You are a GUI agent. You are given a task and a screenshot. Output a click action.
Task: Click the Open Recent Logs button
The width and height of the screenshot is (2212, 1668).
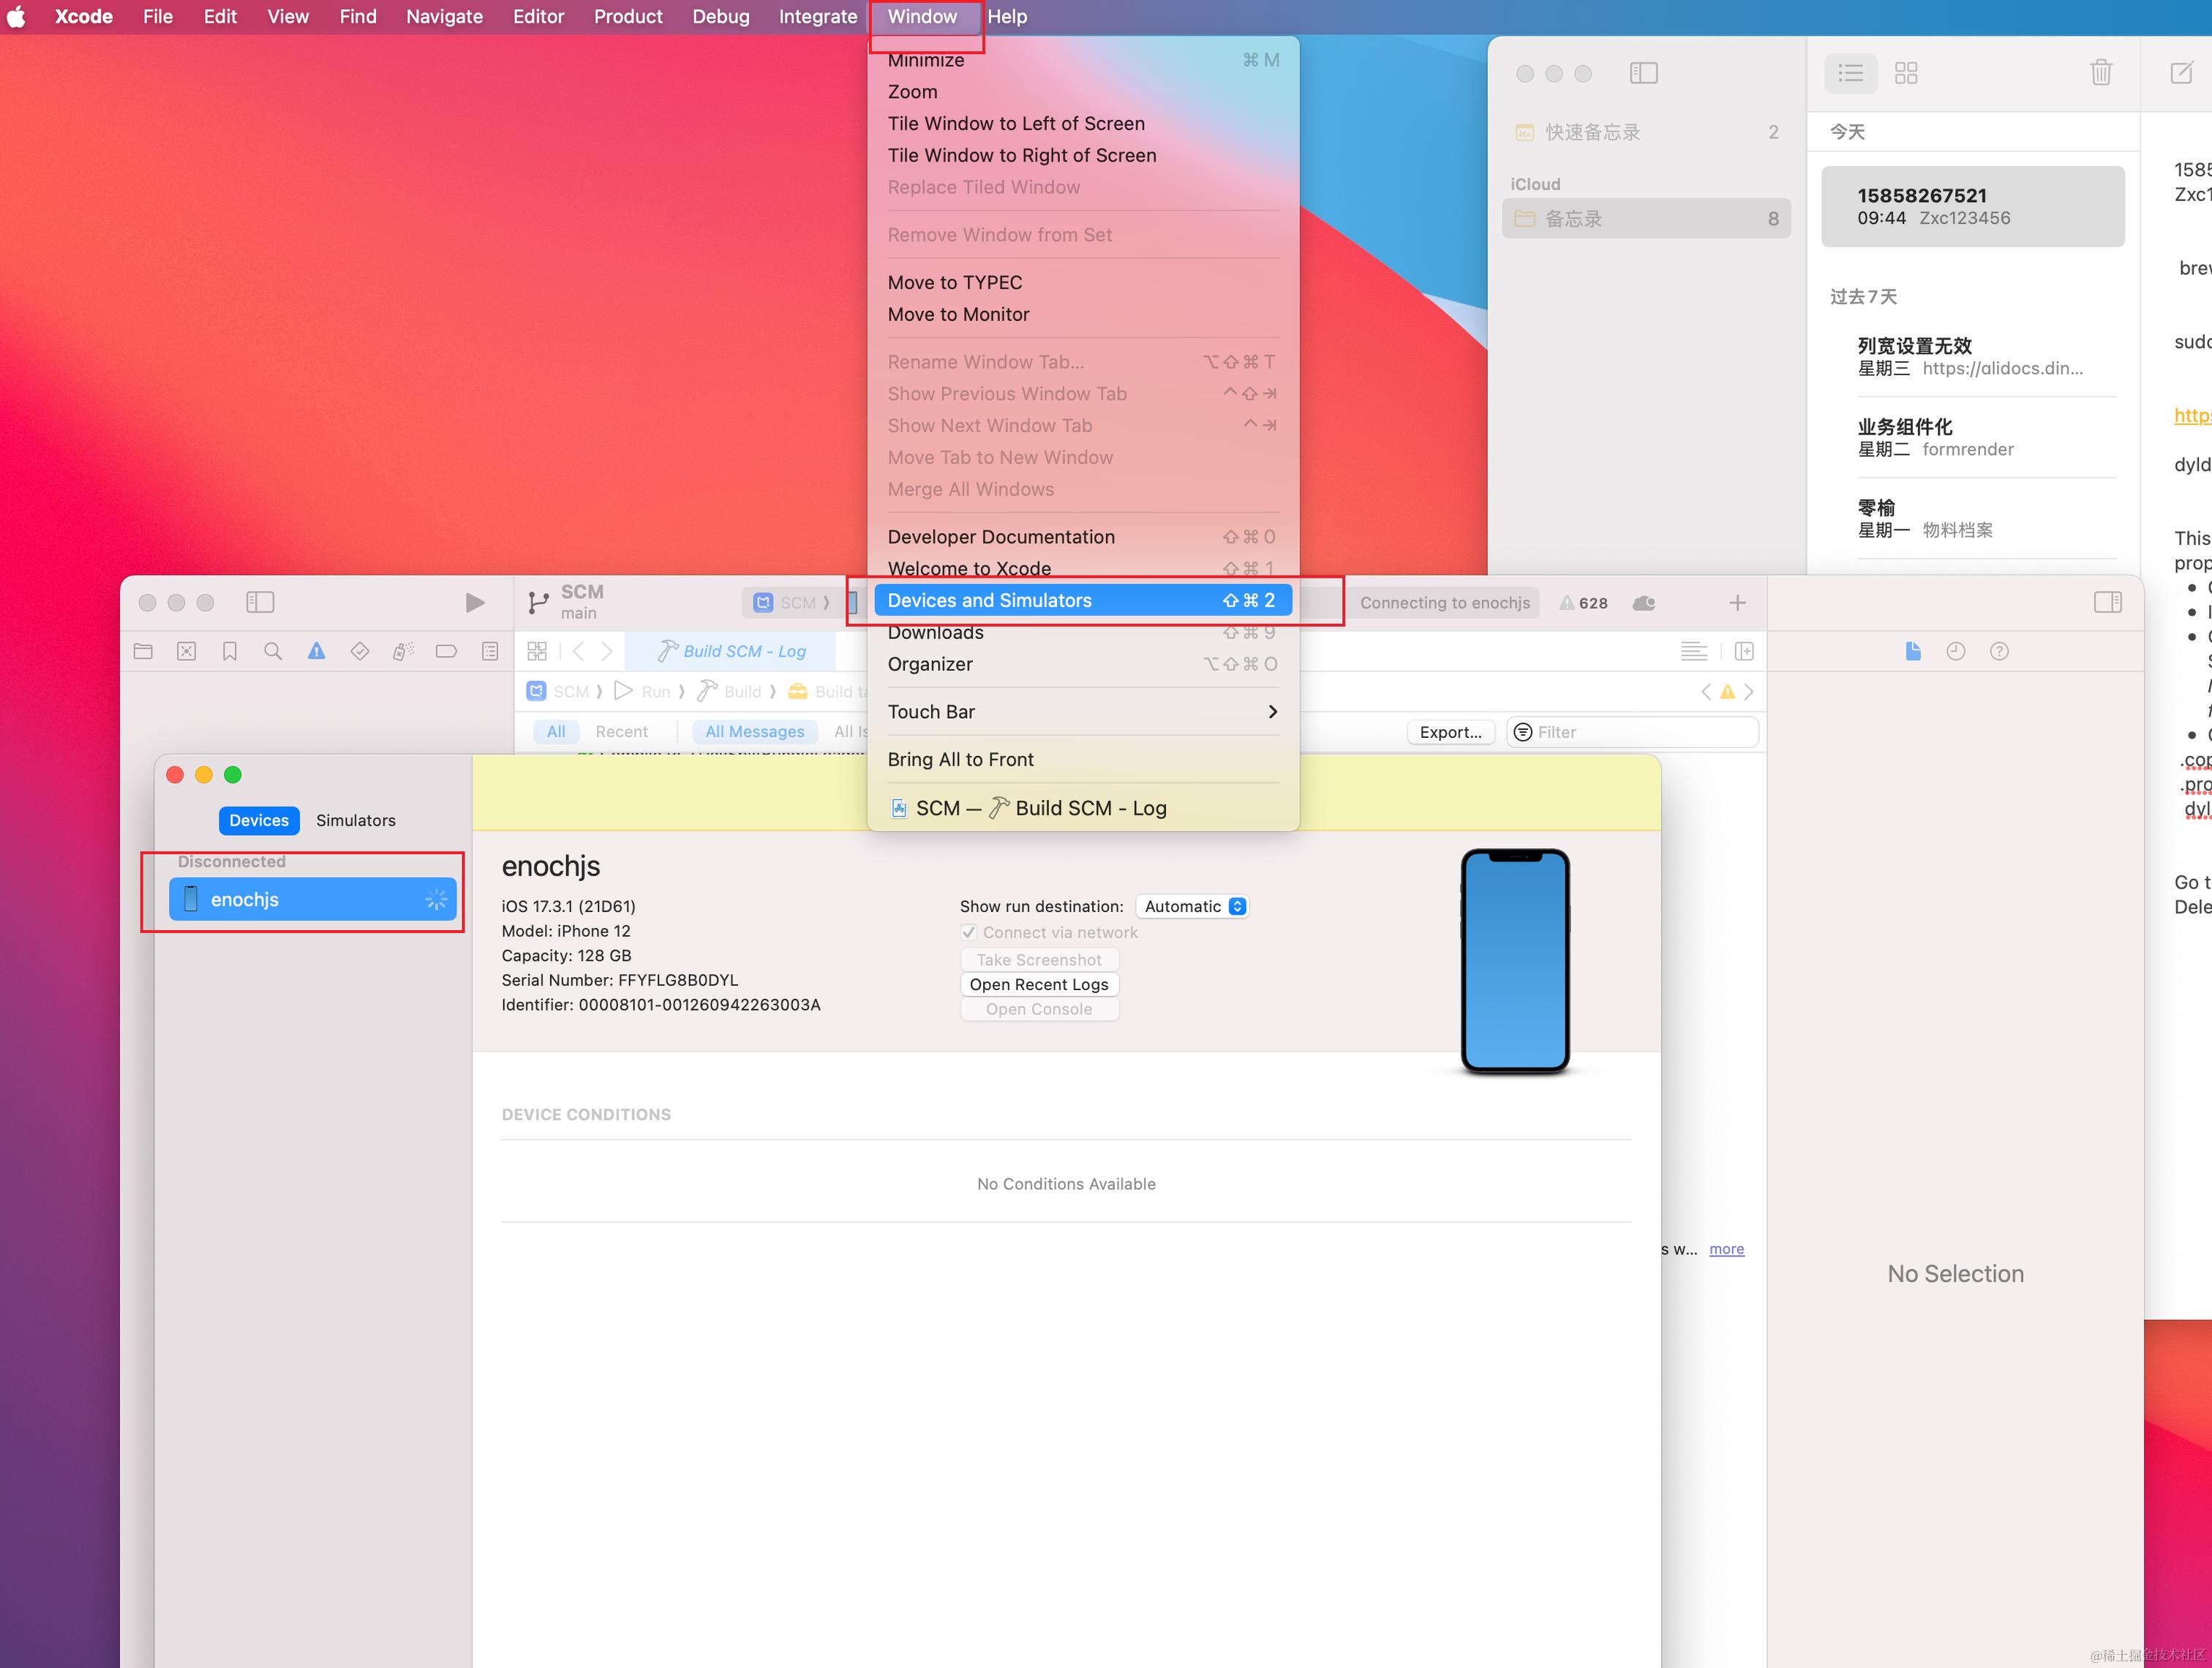click(1038, 984)
